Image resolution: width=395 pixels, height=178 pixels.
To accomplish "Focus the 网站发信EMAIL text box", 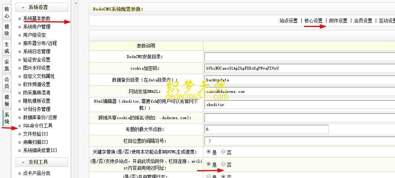I will [x=299, y=92].
